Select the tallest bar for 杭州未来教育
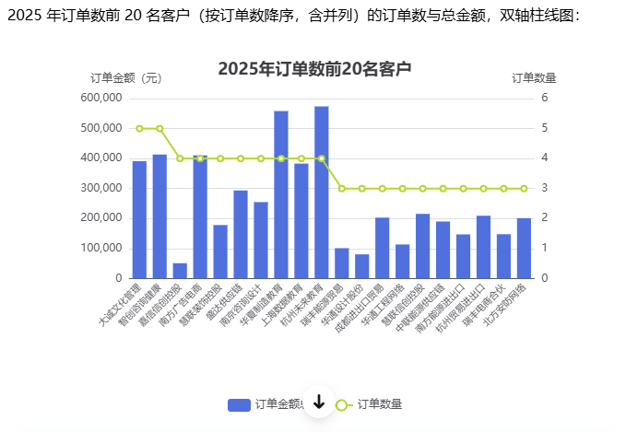Screen dimensions: 626x432 [x=322, y=193]
